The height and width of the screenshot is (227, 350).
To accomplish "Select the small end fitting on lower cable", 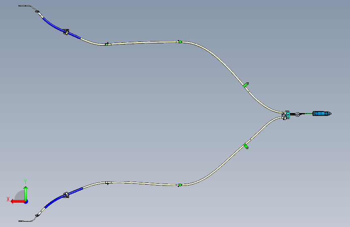I will [x=37, y=215].
